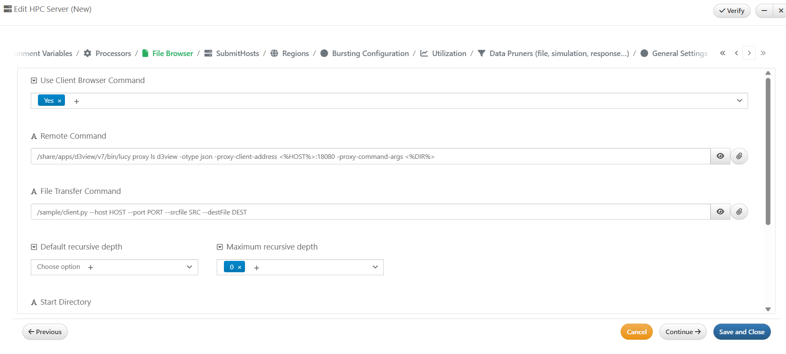
Task: Click the Verify button
Action: pos(732,11)
